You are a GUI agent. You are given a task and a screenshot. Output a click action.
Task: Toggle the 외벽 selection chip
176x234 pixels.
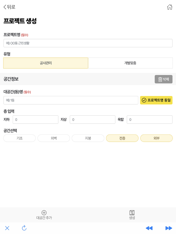pyautogui.click(x=54, y=138)
